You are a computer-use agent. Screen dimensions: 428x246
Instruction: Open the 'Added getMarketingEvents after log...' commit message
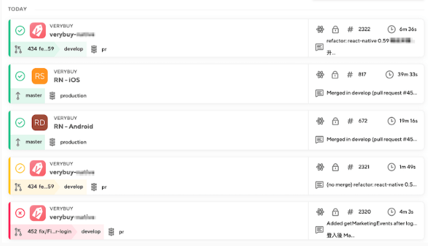click(x=372, y=224)
